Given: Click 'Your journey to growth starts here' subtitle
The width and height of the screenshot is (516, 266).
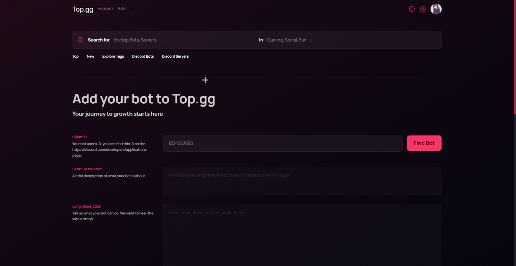Looking at the screenshot, I should 117,114.
